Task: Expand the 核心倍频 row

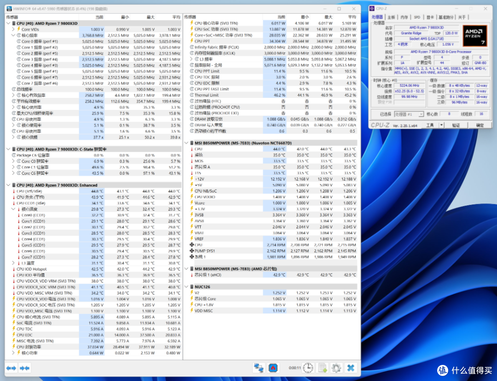Action: pos(13,137)
